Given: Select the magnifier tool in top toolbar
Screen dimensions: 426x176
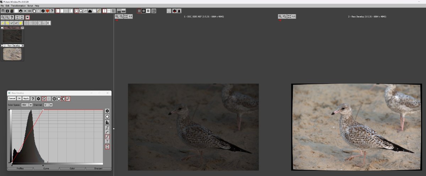Looking at the screenshot, I should (x=81, y=11).
